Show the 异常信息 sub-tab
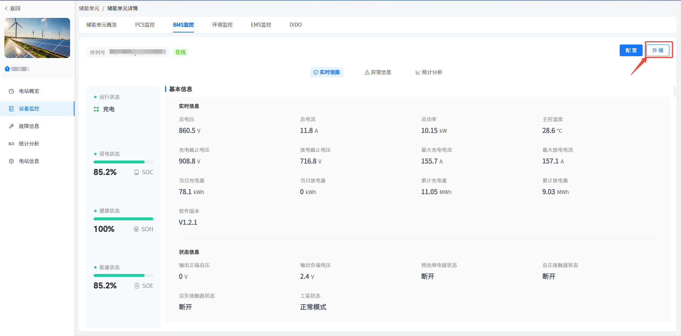Image resolution: width=681 pixels, height=336 pixels. [x=378, y=72]
